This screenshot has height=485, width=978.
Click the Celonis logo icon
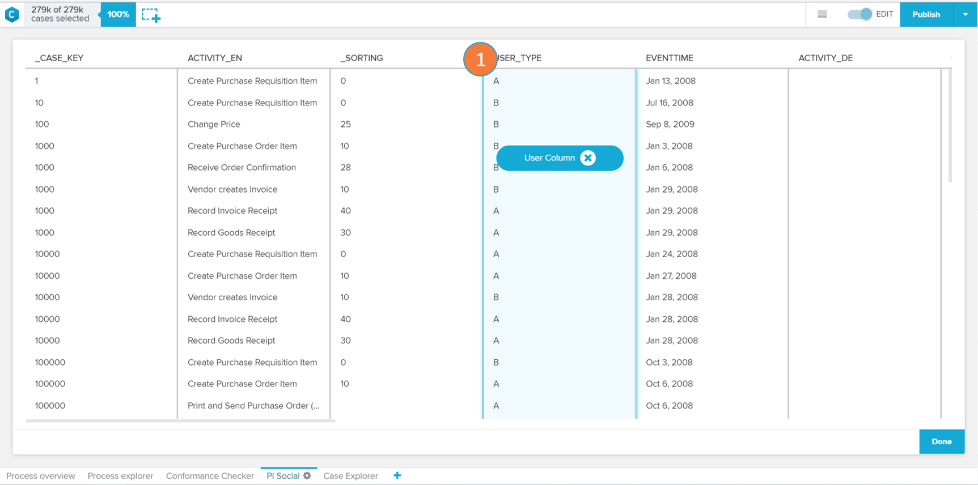click(x=12, y=15)
